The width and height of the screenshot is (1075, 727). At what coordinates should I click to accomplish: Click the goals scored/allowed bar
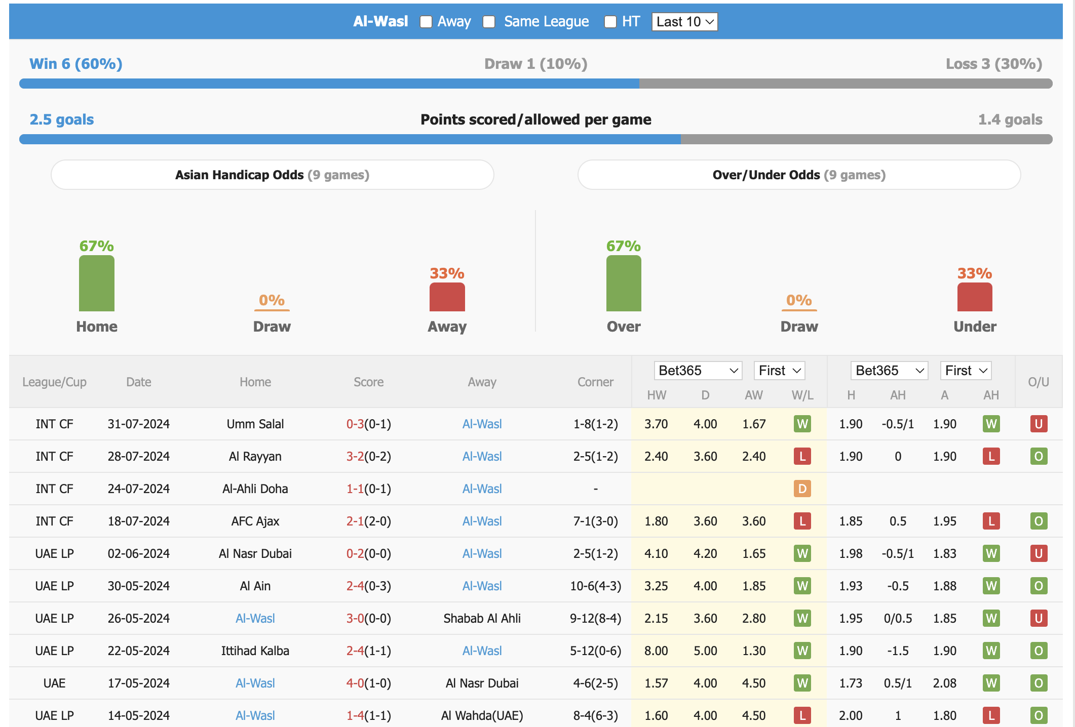[536, 139]
